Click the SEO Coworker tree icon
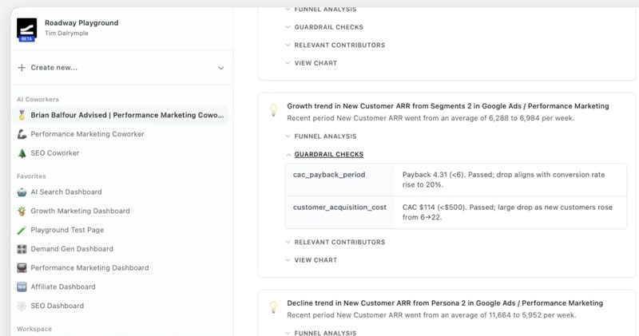 22,153
